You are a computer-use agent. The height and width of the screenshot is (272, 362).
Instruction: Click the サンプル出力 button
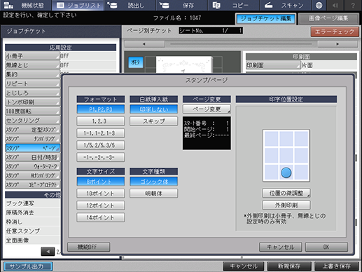coord(28,266)
